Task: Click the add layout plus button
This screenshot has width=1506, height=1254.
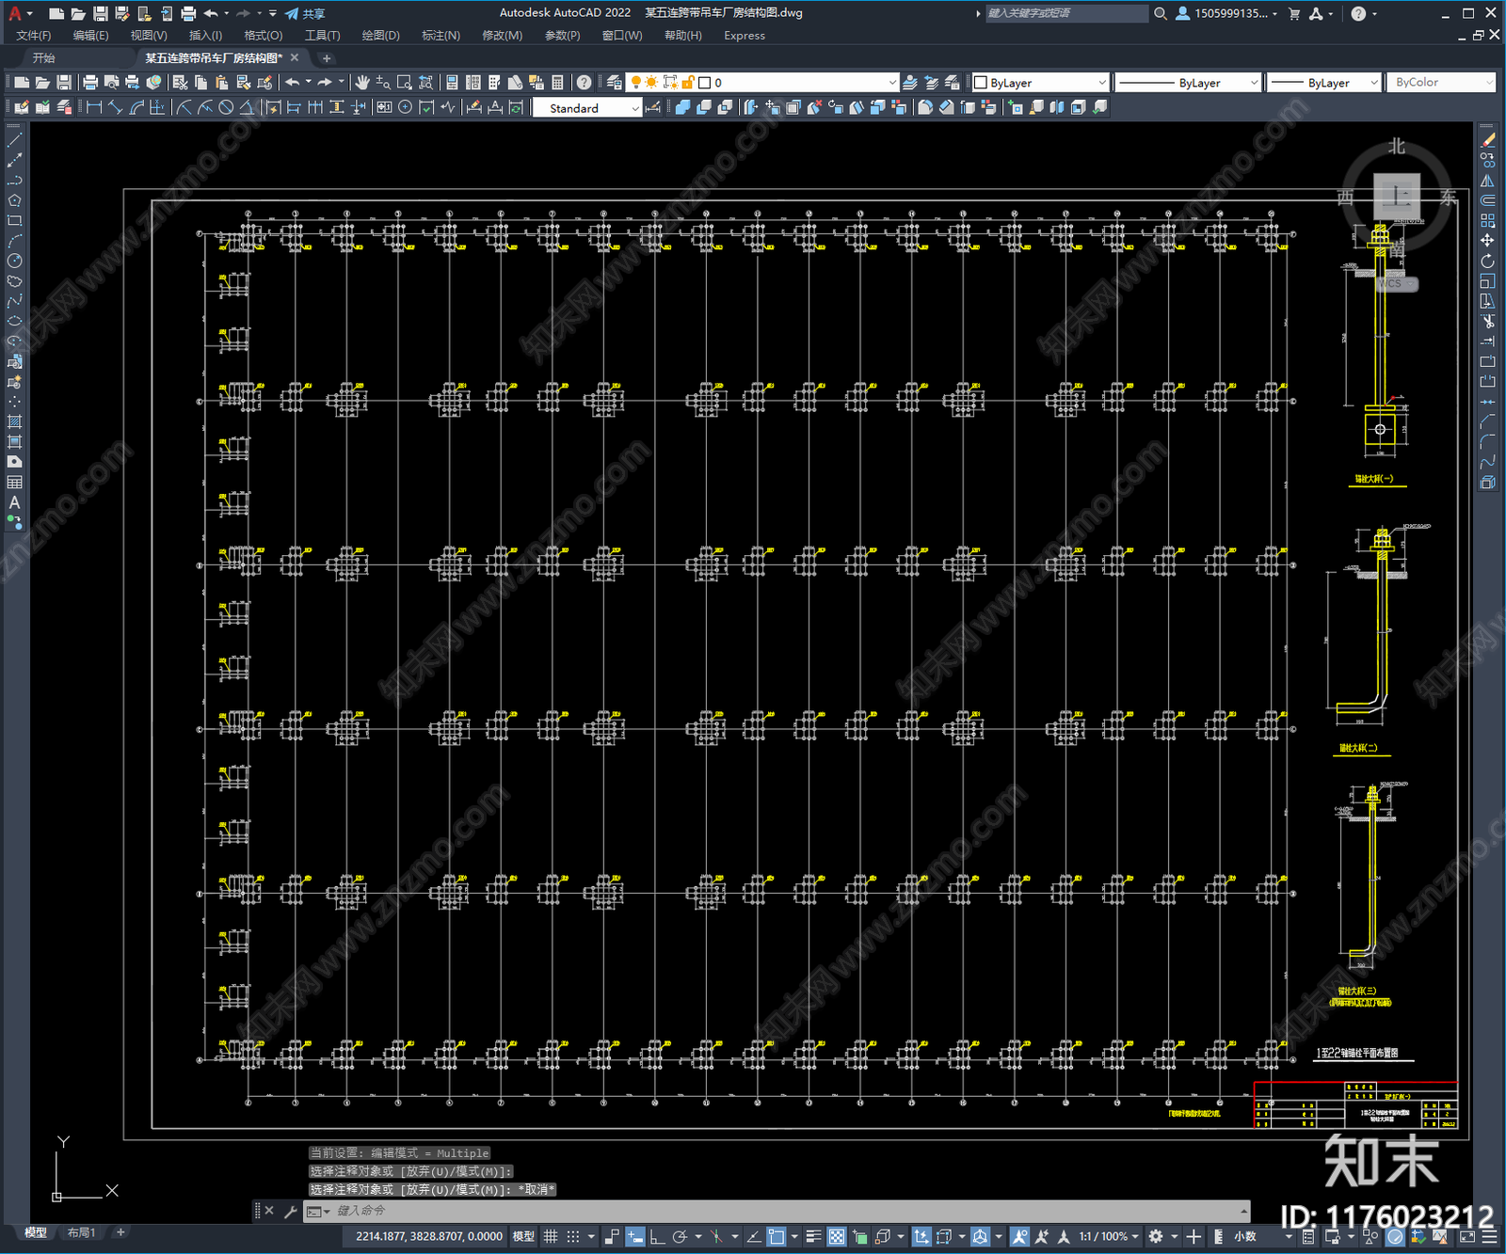Action: pyautogui.click(x=120, y=1232)
